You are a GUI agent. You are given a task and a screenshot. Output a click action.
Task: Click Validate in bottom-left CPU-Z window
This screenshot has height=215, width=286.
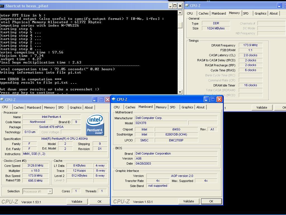click(77, 202)
